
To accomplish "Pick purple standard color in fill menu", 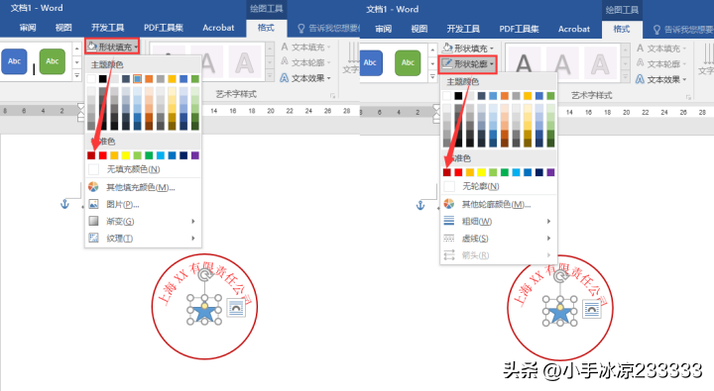I will coord(195,155).
